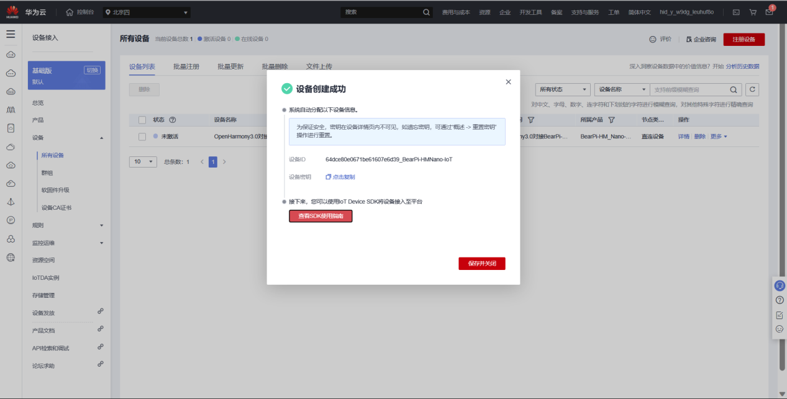Click the help icon beside 状态
Screen dimensions: 787x399
(173, 120)
